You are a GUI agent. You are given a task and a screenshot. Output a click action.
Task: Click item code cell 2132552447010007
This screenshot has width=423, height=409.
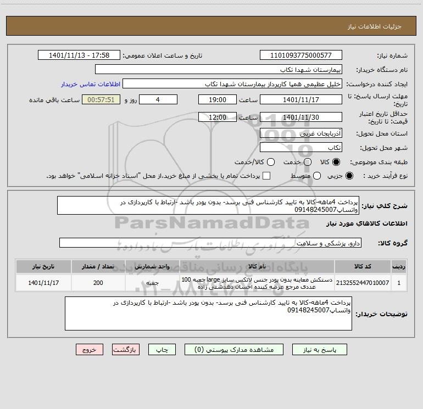click(363, 283)
